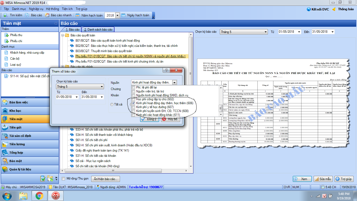Open the Windows Start menu
Viewport: 357px width, 201px height.
(x=7, y=196)
